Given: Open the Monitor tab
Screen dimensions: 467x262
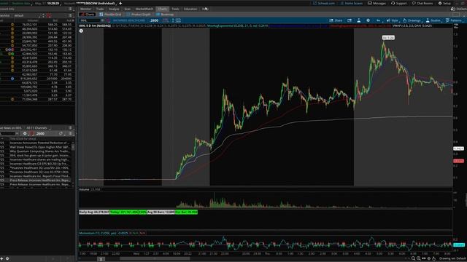Looking at the screenshot, I should [85, 9].
